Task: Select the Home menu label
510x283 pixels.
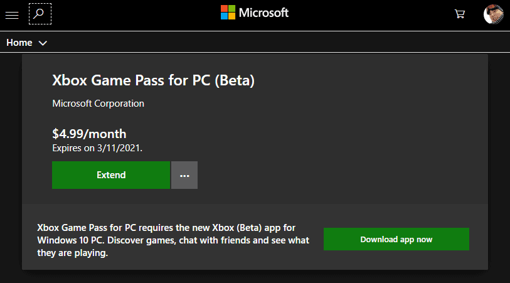Action: point(19,43)
